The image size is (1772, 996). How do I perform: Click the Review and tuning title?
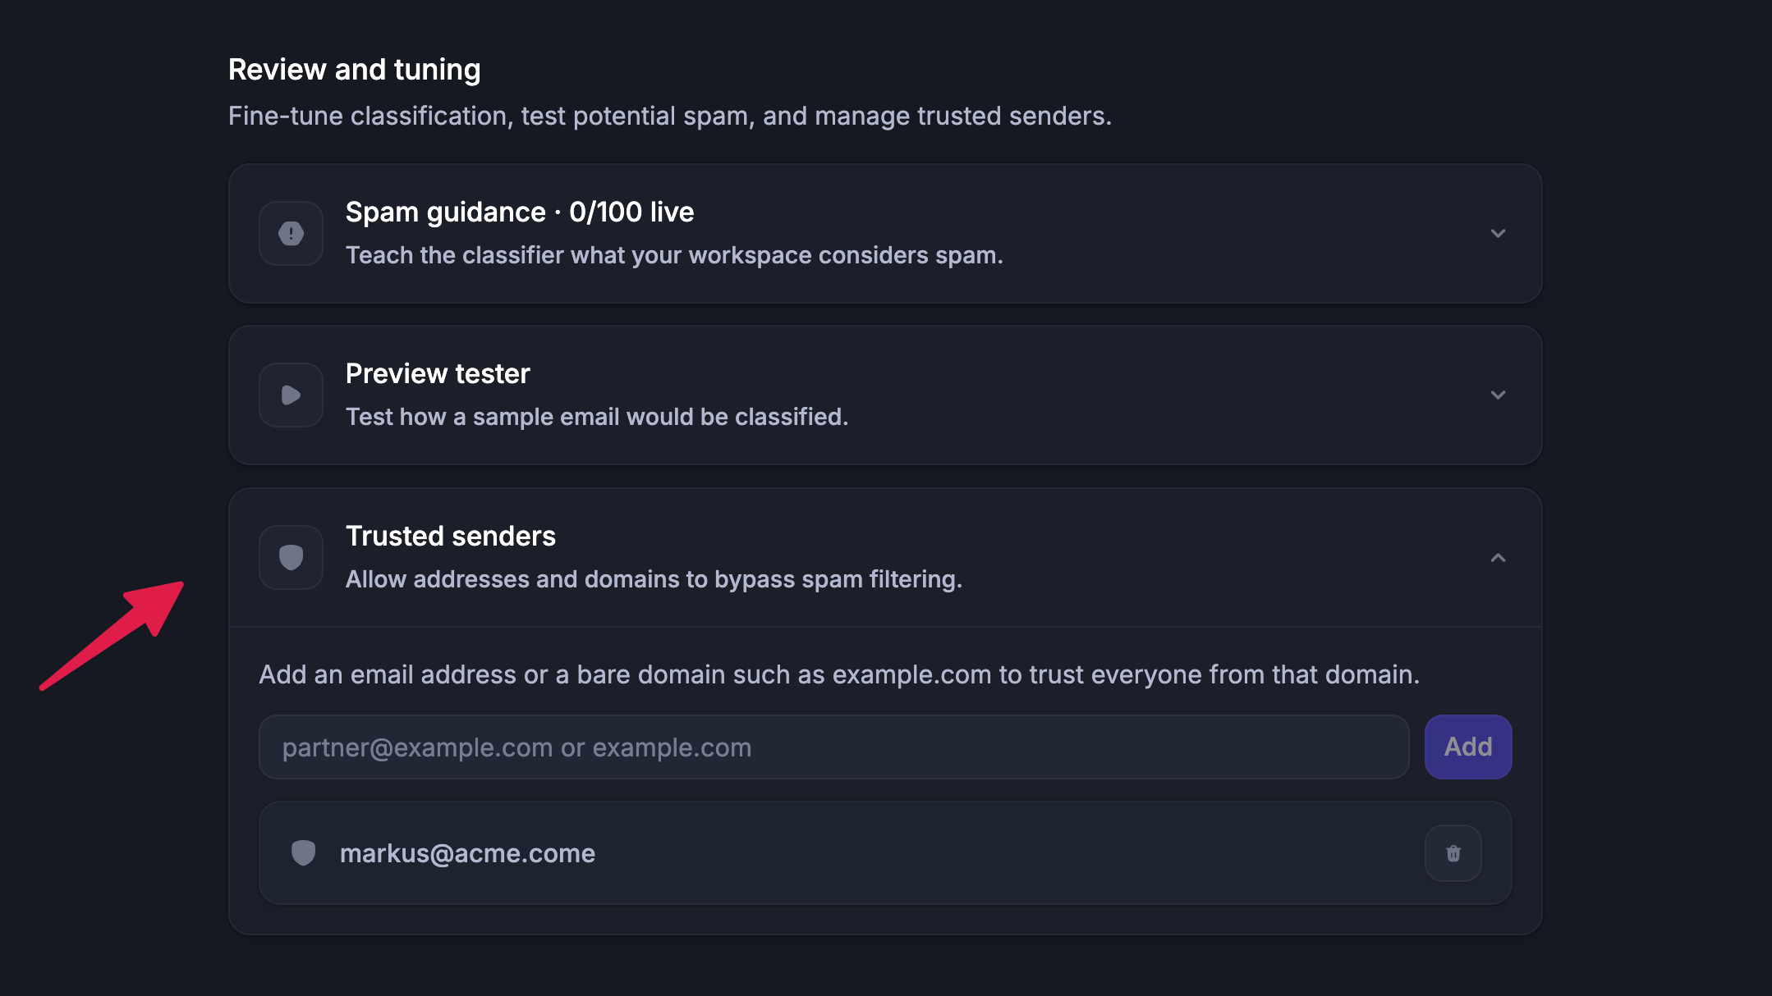tap(355, 70)
